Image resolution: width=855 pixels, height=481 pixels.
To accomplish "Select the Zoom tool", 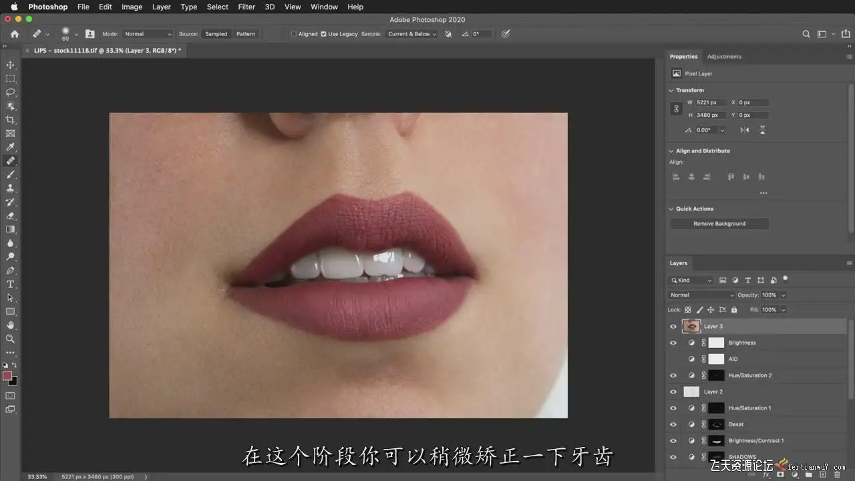I will coord(11,339).
